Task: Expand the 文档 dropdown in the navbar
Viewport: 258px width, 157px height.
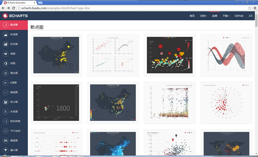Action: pos(203,16)
